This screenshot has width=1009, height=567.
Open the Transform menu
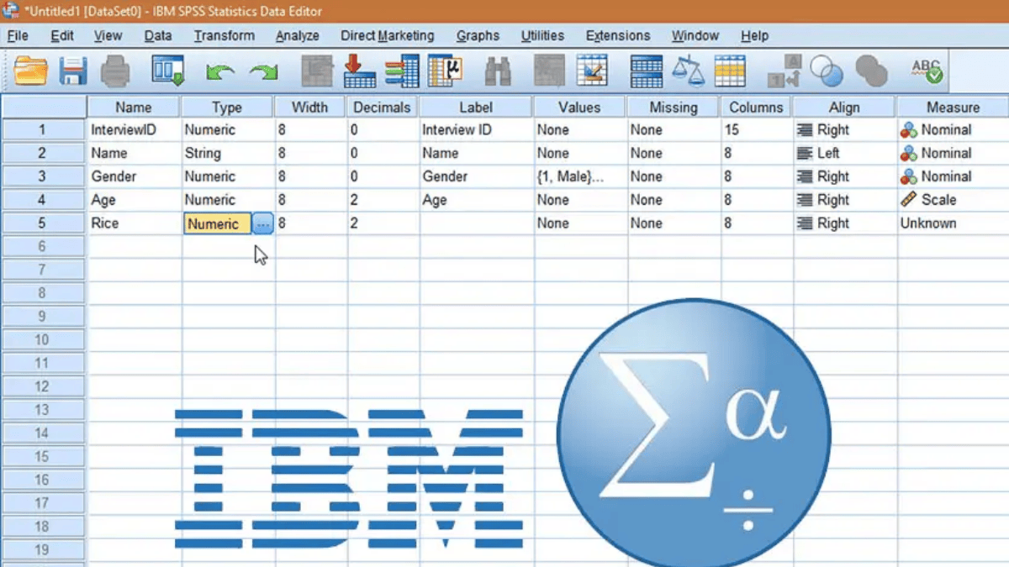point(224,35)
